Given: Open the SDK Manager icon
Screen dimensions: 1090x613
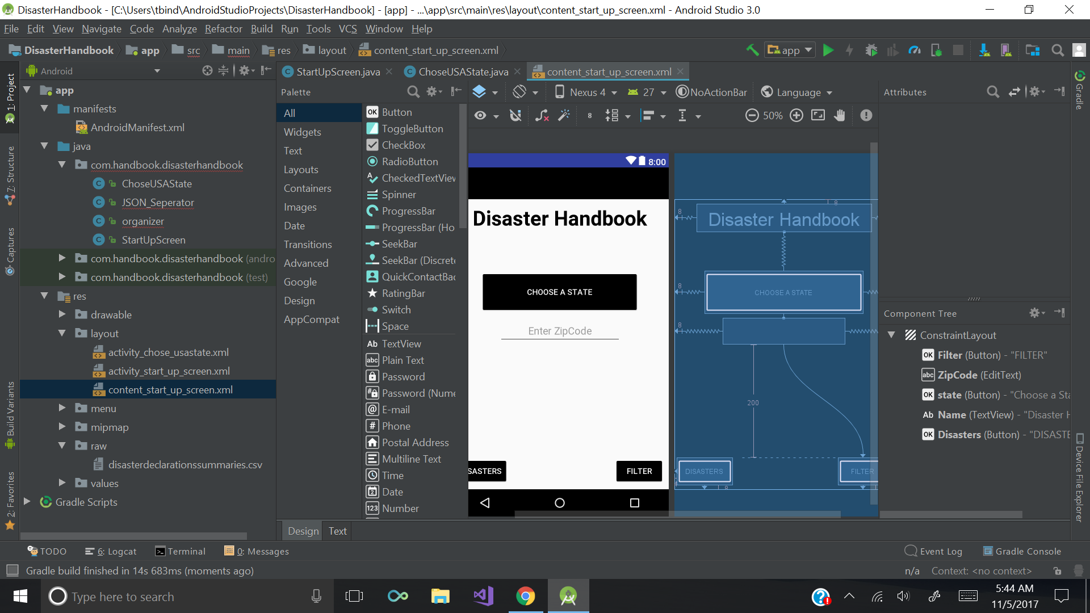Looking at the screenshot, I should (x=984, y=50).
